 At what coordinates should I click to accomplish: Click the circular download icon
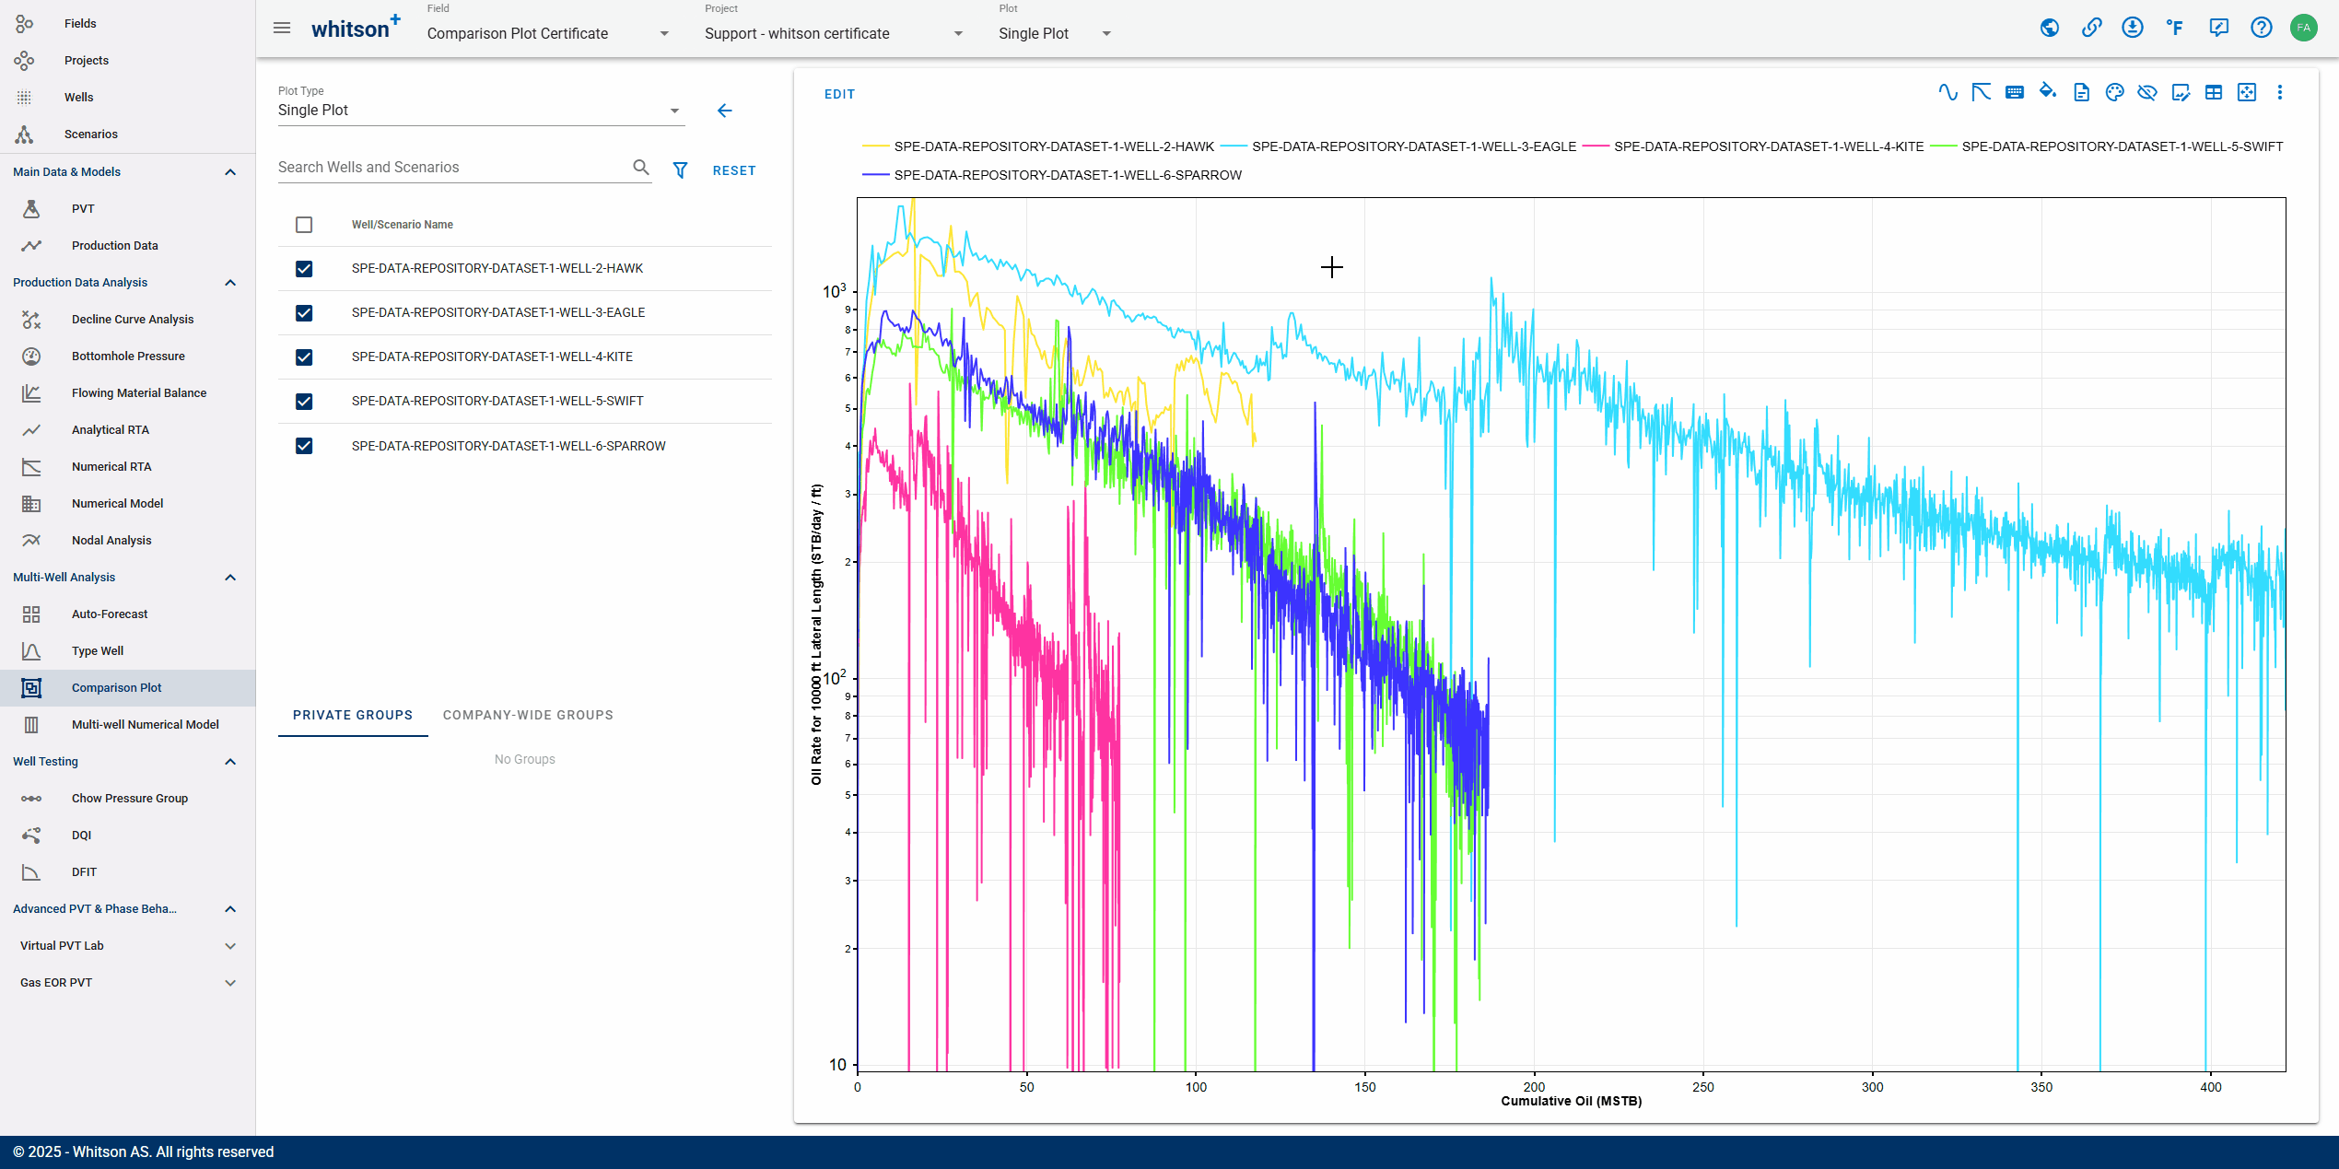2133,28
